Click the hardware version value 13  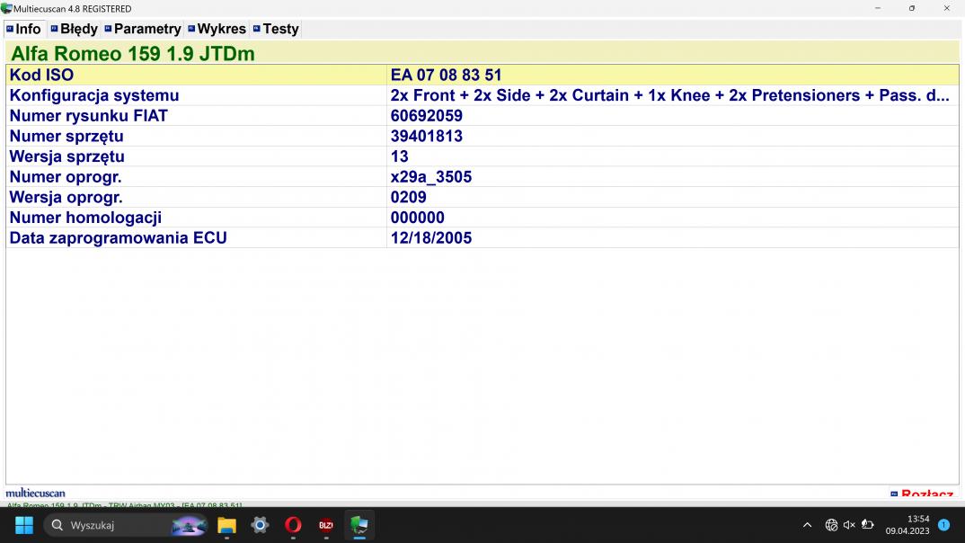[x=400, y=156]
